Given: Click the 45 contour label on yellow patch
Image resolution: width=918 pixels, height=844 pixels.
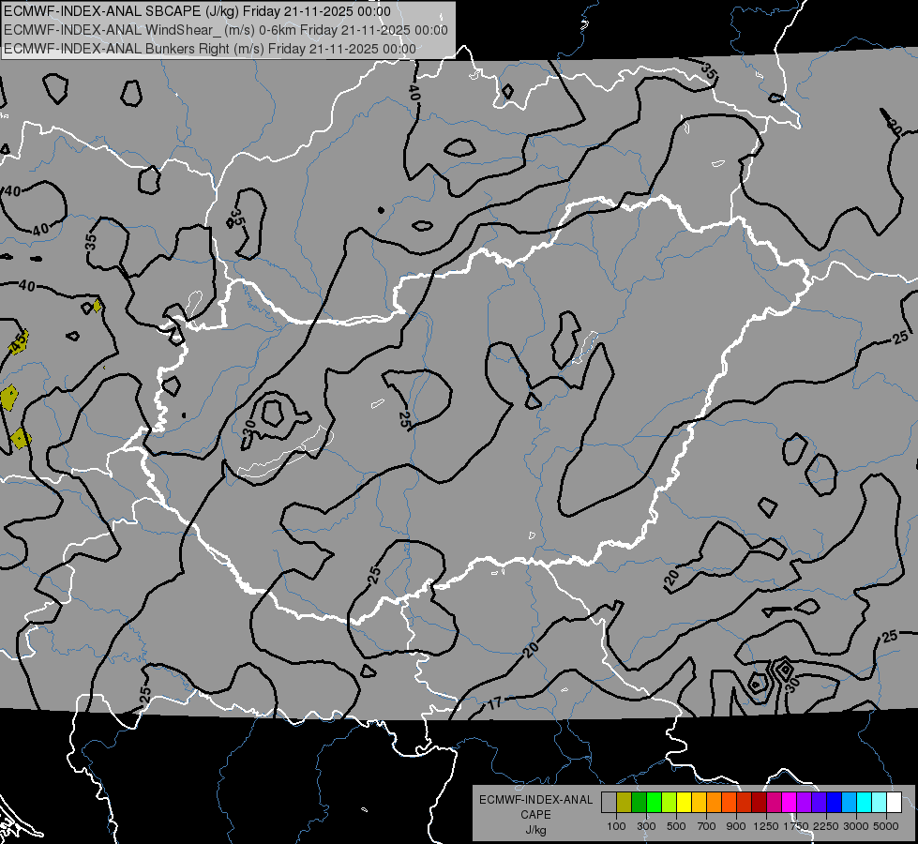Looking at the screenshot, I should 19,343.
